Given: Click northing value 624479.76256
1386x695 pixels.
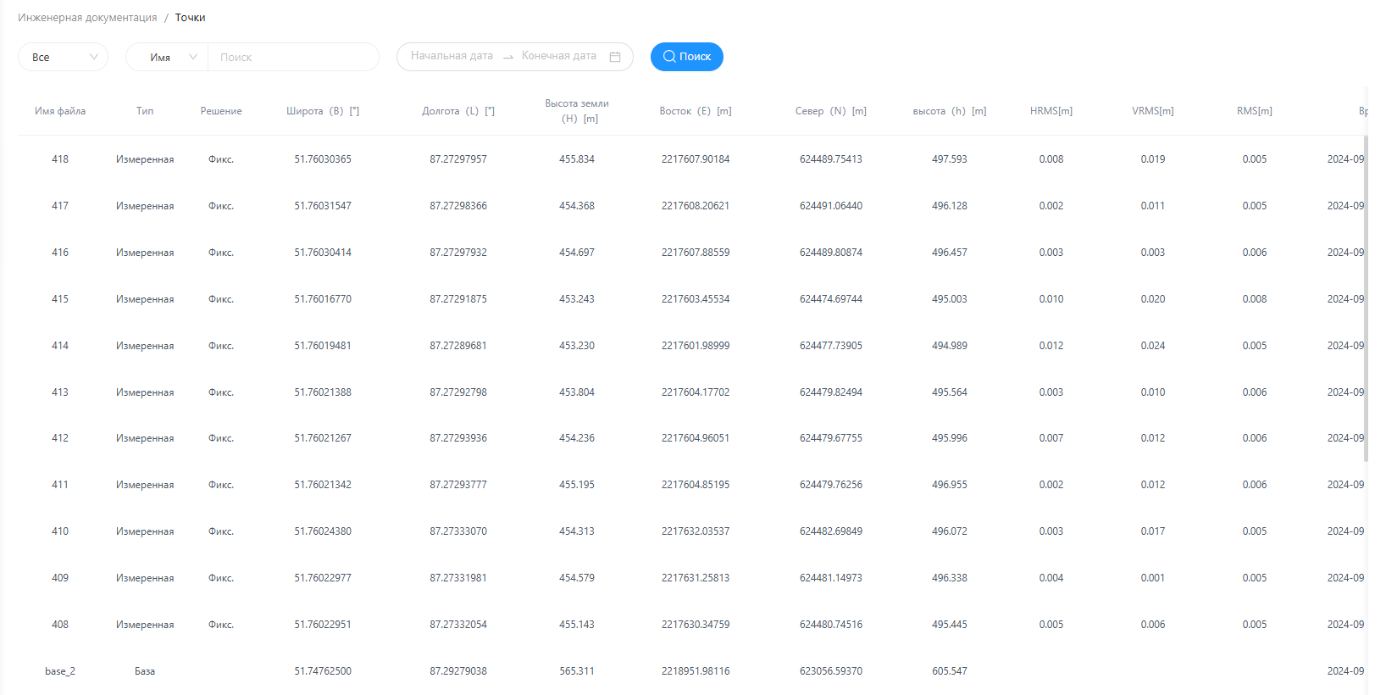Looking at the screenshot, I should [831, 485].
